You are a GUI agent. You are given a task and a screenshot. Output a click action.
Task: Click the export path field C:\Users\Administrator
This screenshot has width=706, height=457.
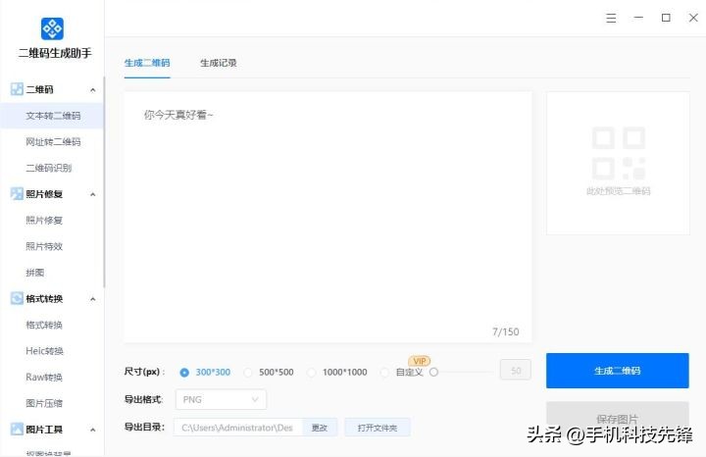238,428
